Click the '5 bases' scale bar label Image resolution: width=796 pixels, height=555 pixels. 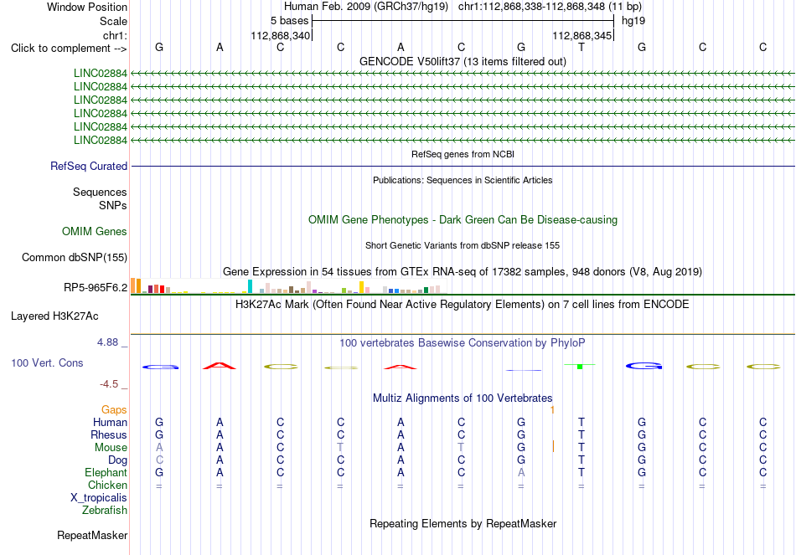coord(289,21)
